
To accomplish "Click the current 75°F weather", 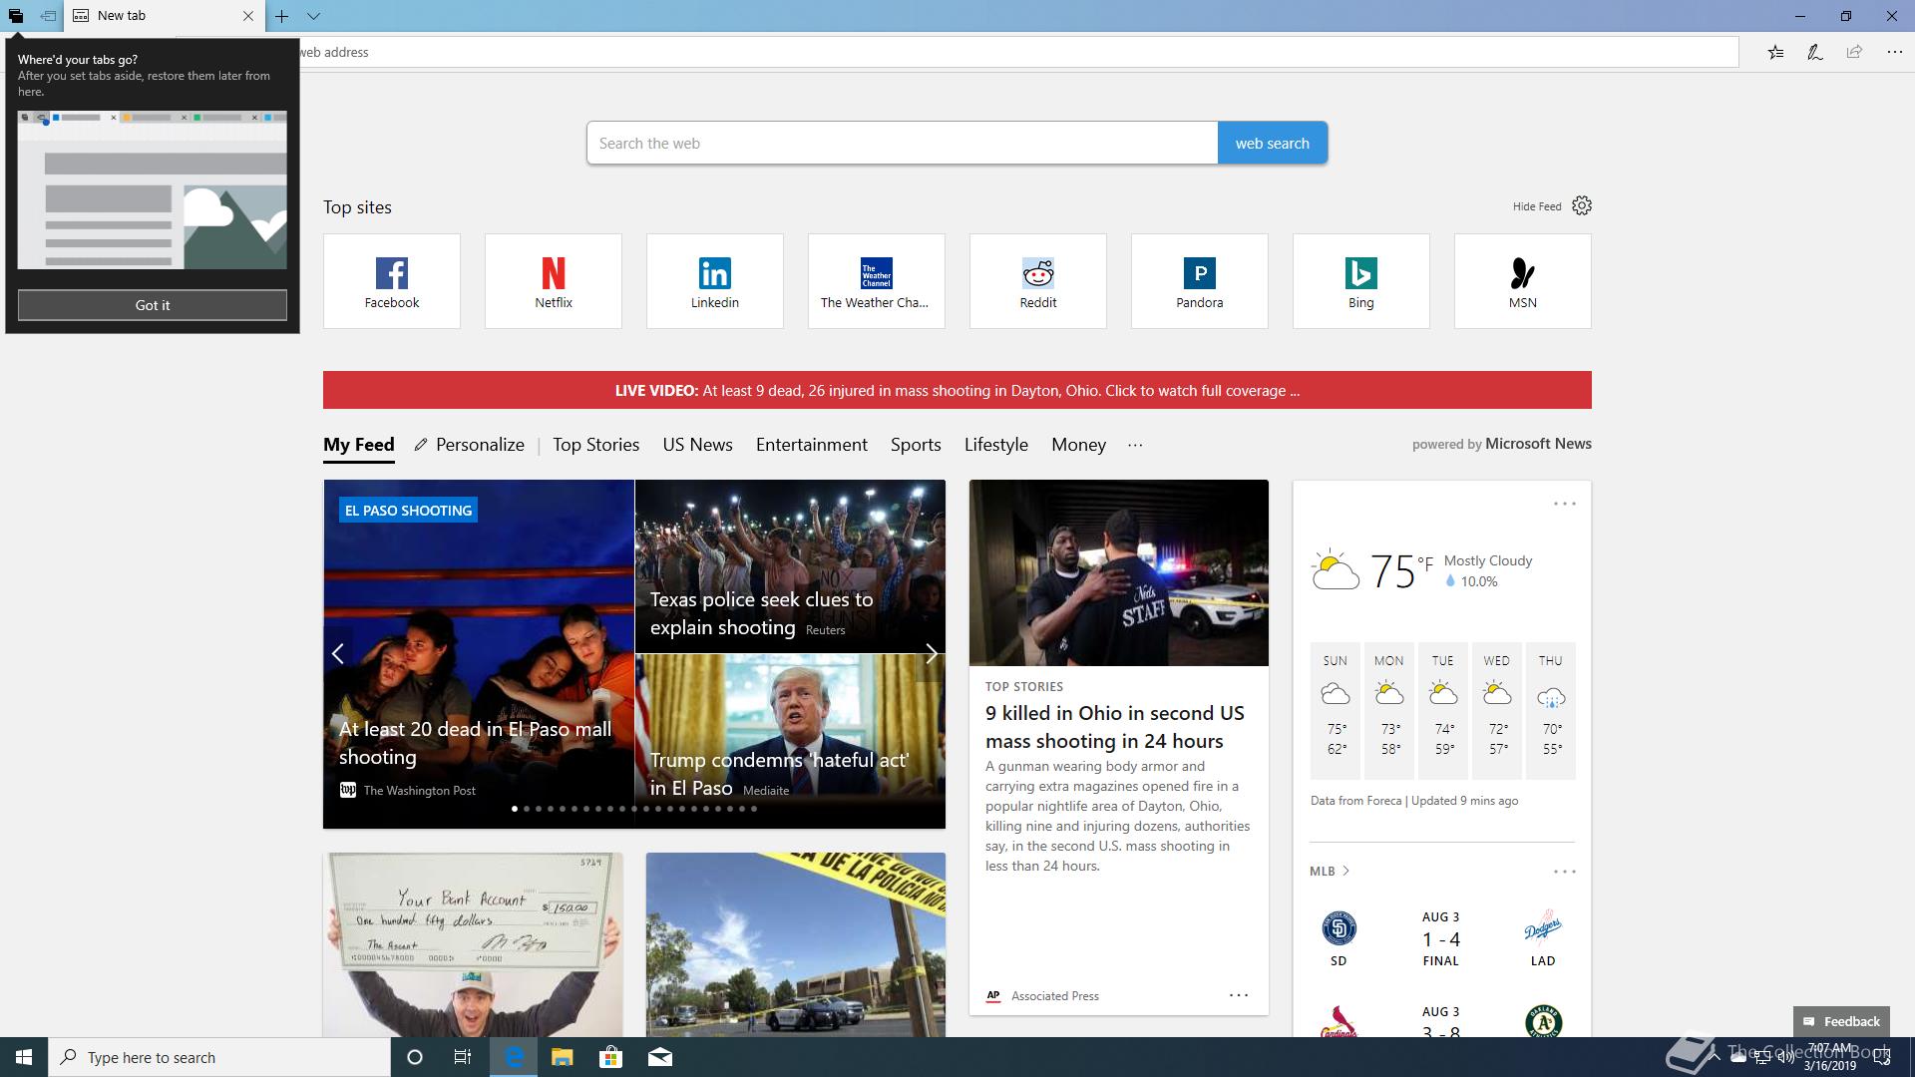I will pos(1421,570).
